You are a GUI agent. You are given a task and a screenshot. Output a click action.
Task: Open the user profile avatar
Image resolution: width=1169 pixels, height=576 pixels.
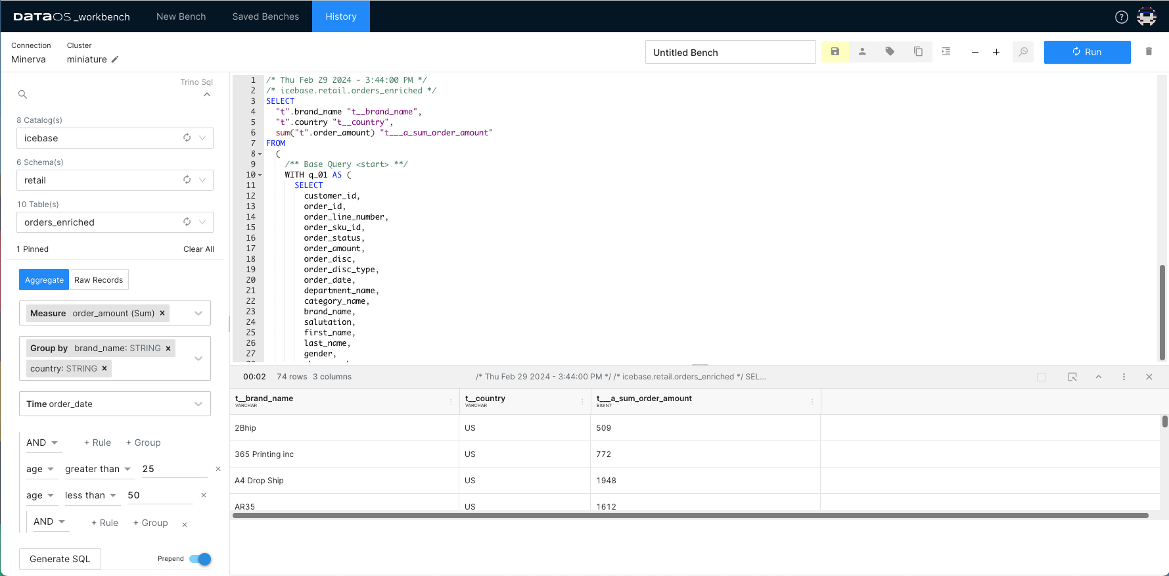tap(1147, 17)
